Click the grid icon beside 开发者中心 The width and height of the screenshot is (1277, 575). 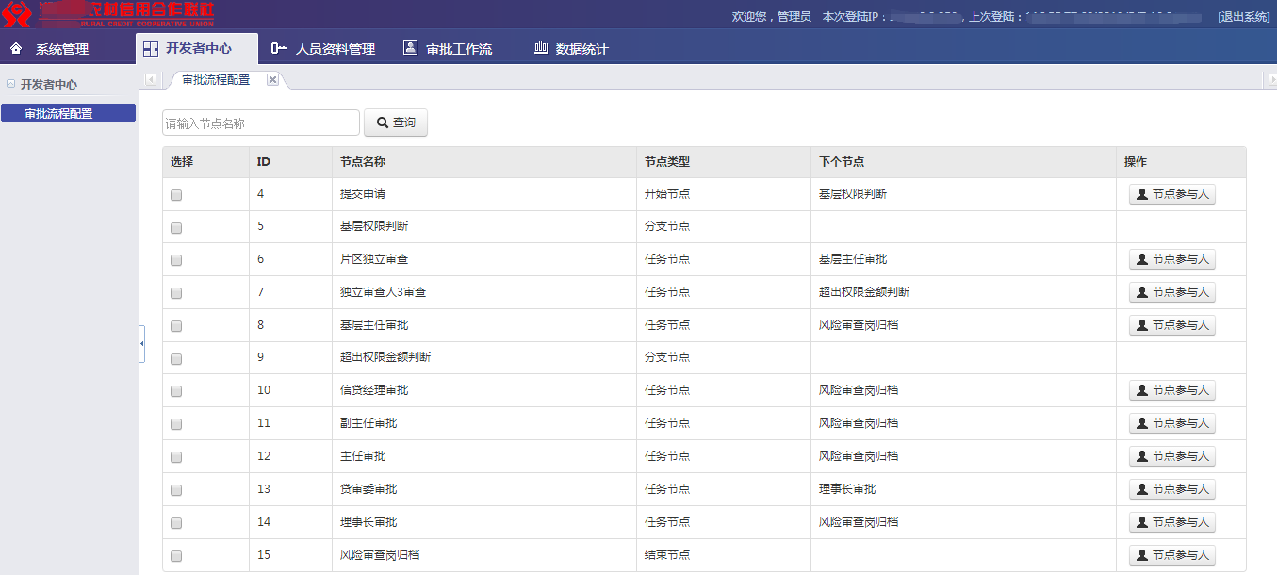pyautogui.click(x=150, y=48)
